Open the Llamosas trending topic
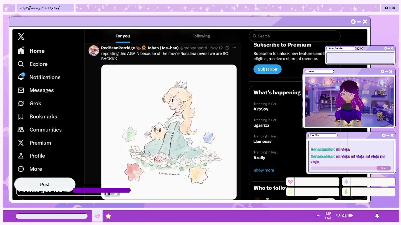Screen dimensions: 401x225 click(x=263, y=142)
